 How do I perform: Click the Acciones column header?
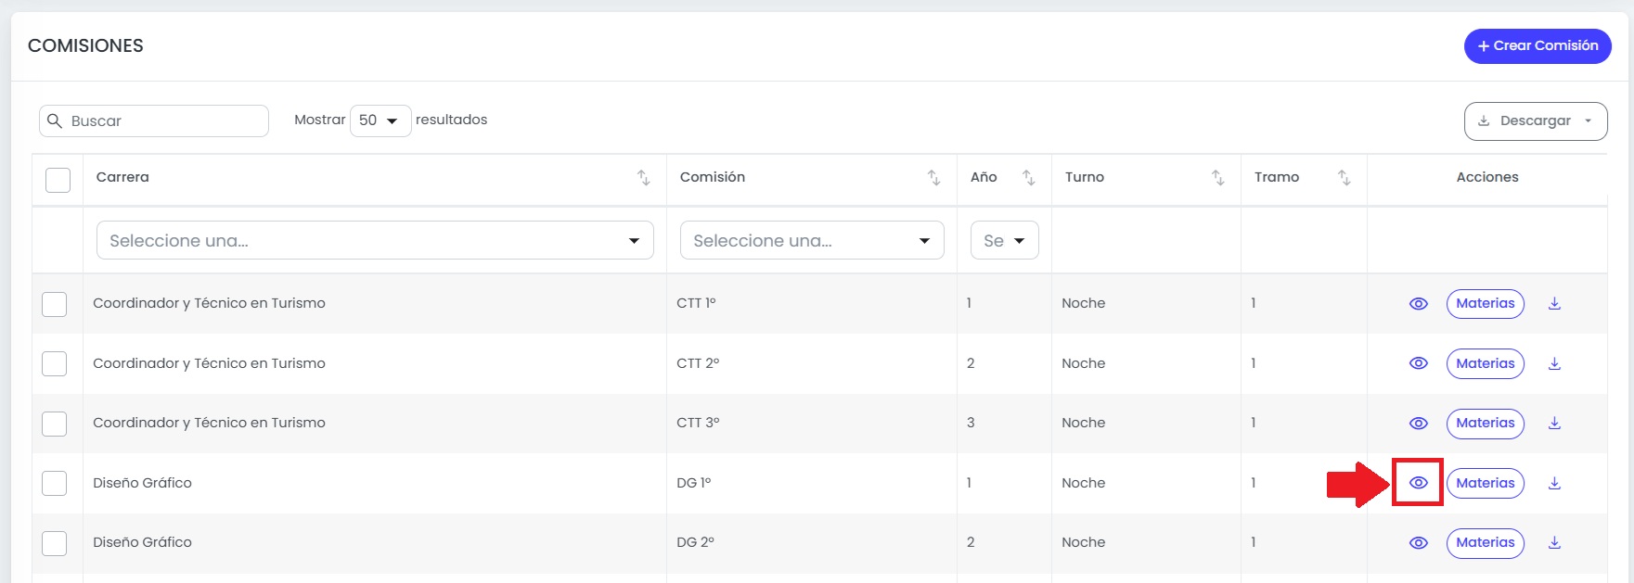point(1487,177)
